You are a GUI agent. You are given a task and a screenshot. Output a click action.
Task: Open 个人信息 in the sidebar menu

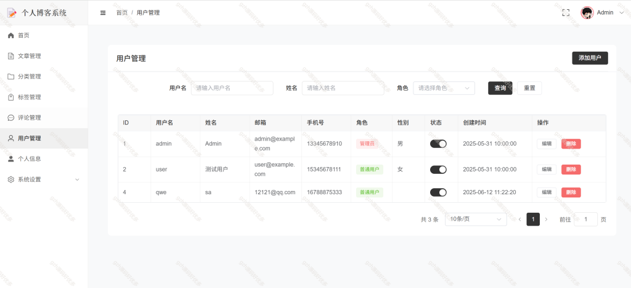[x=44, y=158]
